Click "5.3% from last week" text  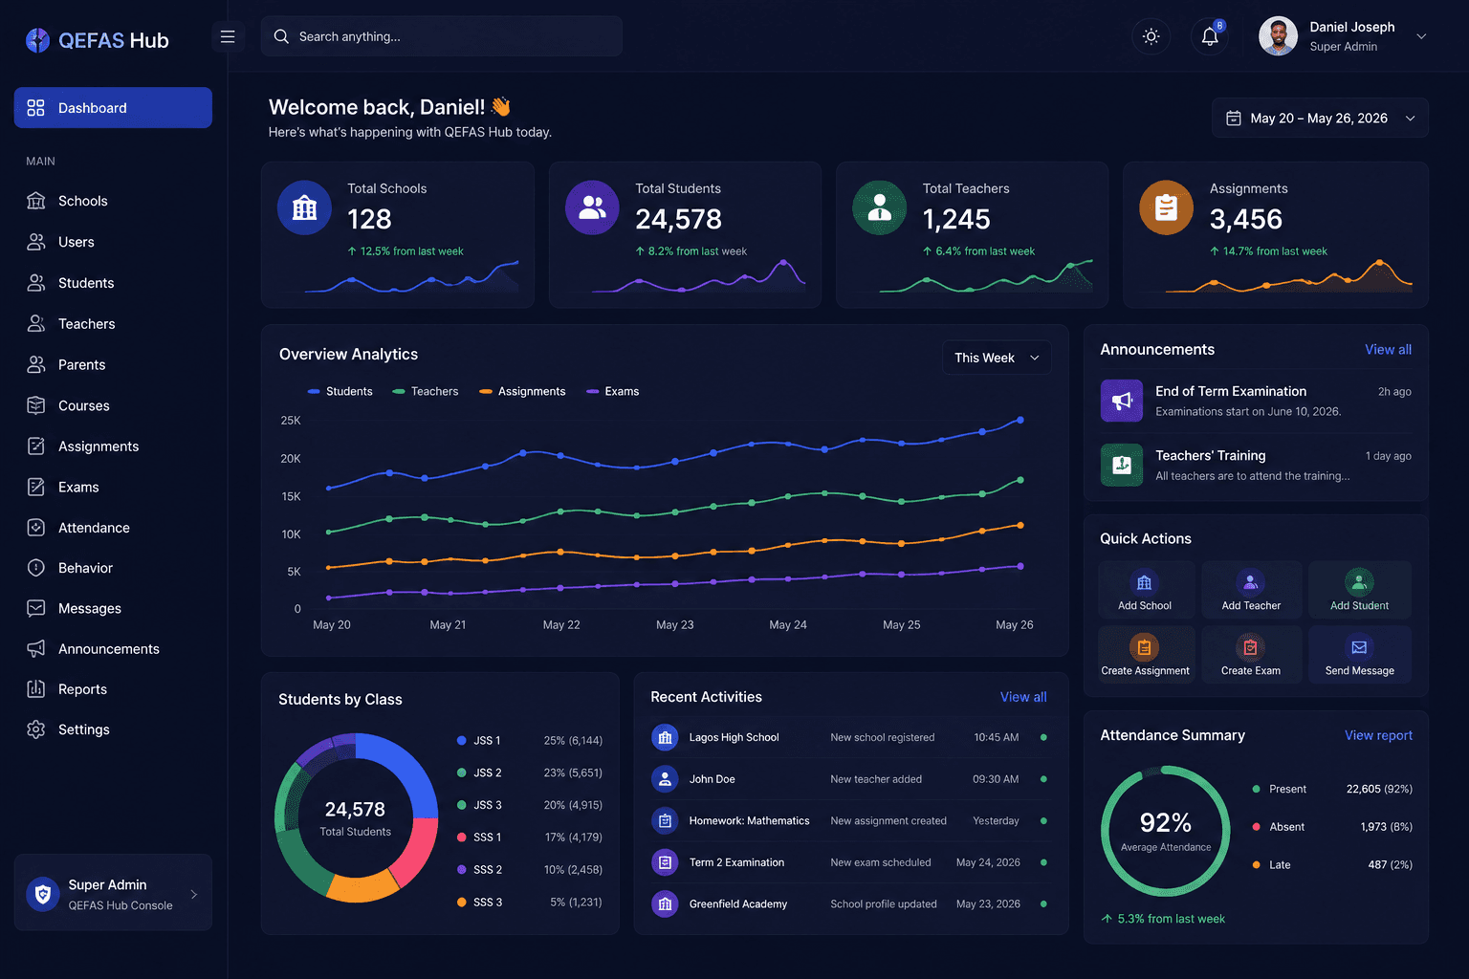click(x=1171, y=919)
